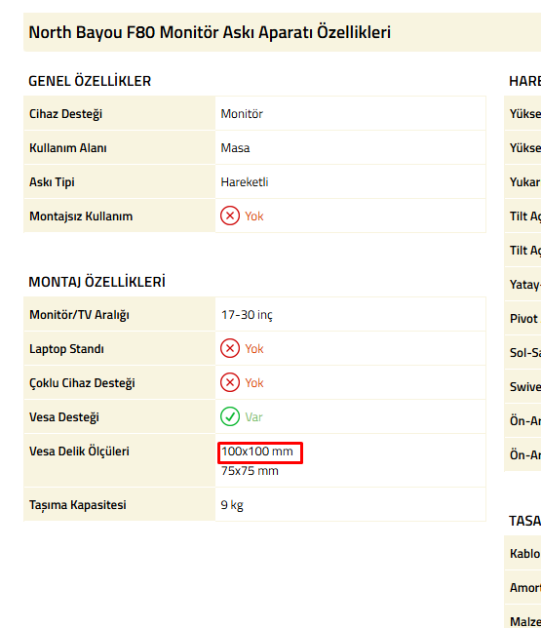The height and width of the screenshot is (628, 541).
Task: Click the green Var text
Action: pyautogui.click(x=253, y=417)
